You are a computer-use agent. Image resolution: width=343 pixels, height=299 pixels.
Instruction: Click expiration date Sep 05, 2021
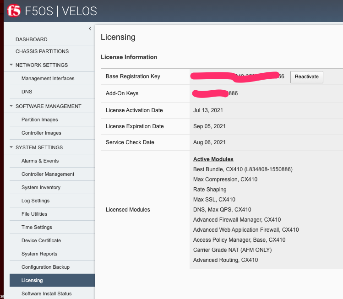(x=209, y=126)
